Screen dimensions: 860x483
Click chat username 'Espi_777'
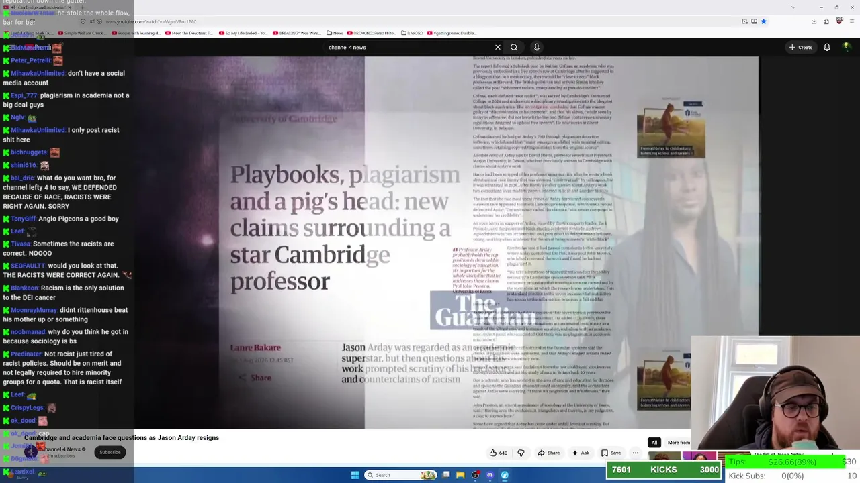click(x=24, y=95)
